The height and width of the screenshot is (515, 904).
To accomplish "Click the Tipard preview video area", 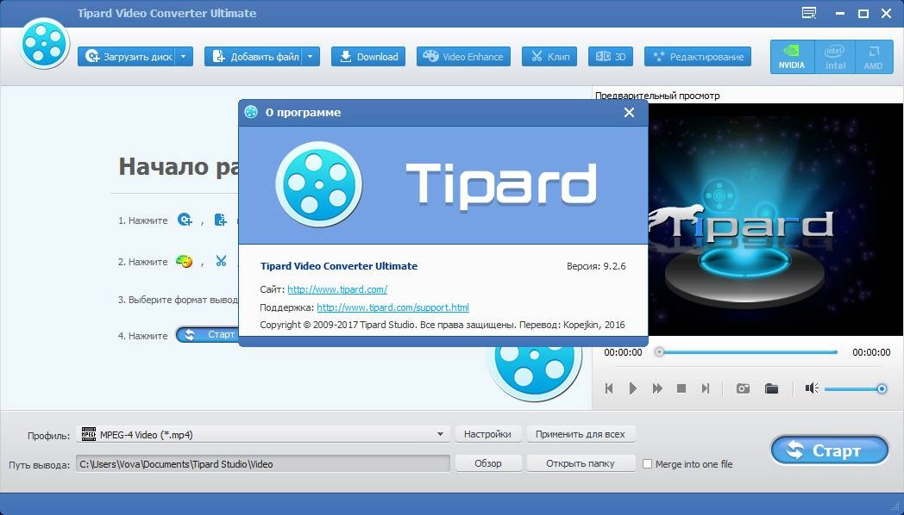I will coord(775,220).
